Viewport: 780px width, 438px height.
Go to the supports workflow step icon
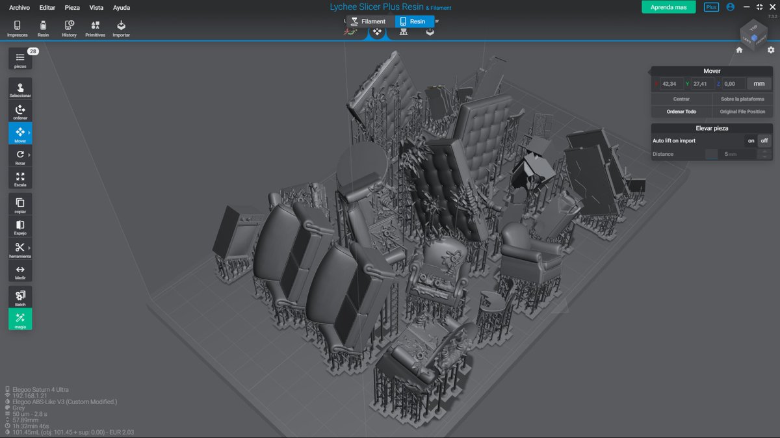404,31
